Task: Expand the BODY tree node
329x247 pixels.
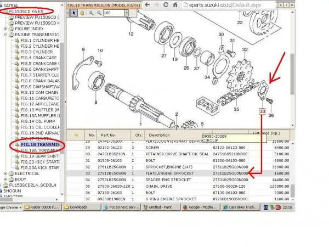Action: 5,179
